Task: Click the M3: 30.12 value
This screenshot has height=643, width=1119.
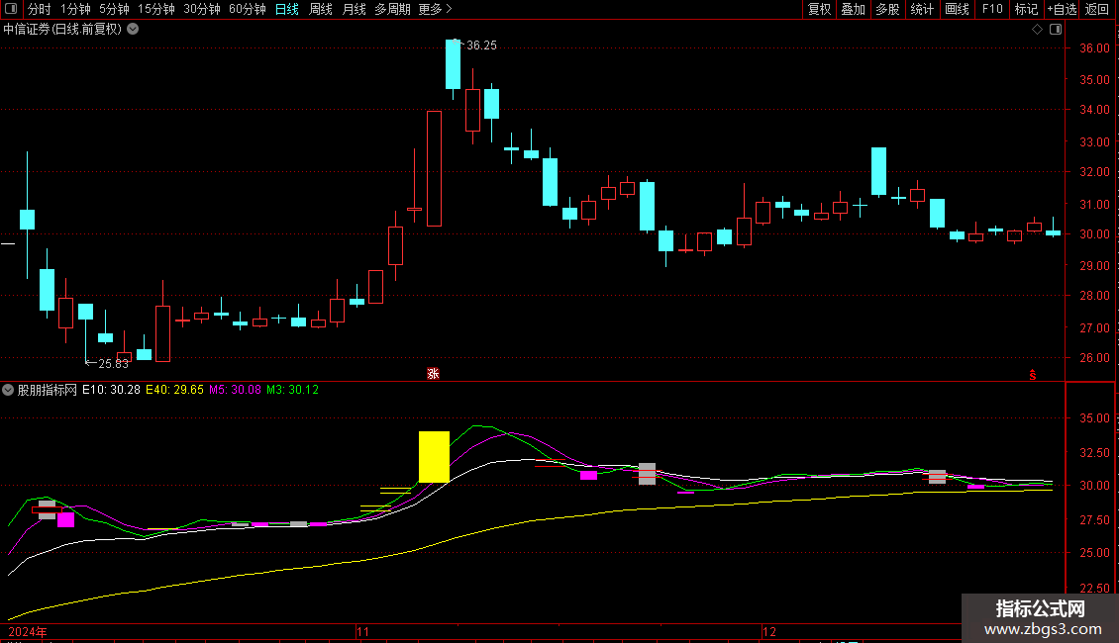Action: point(292,390)
